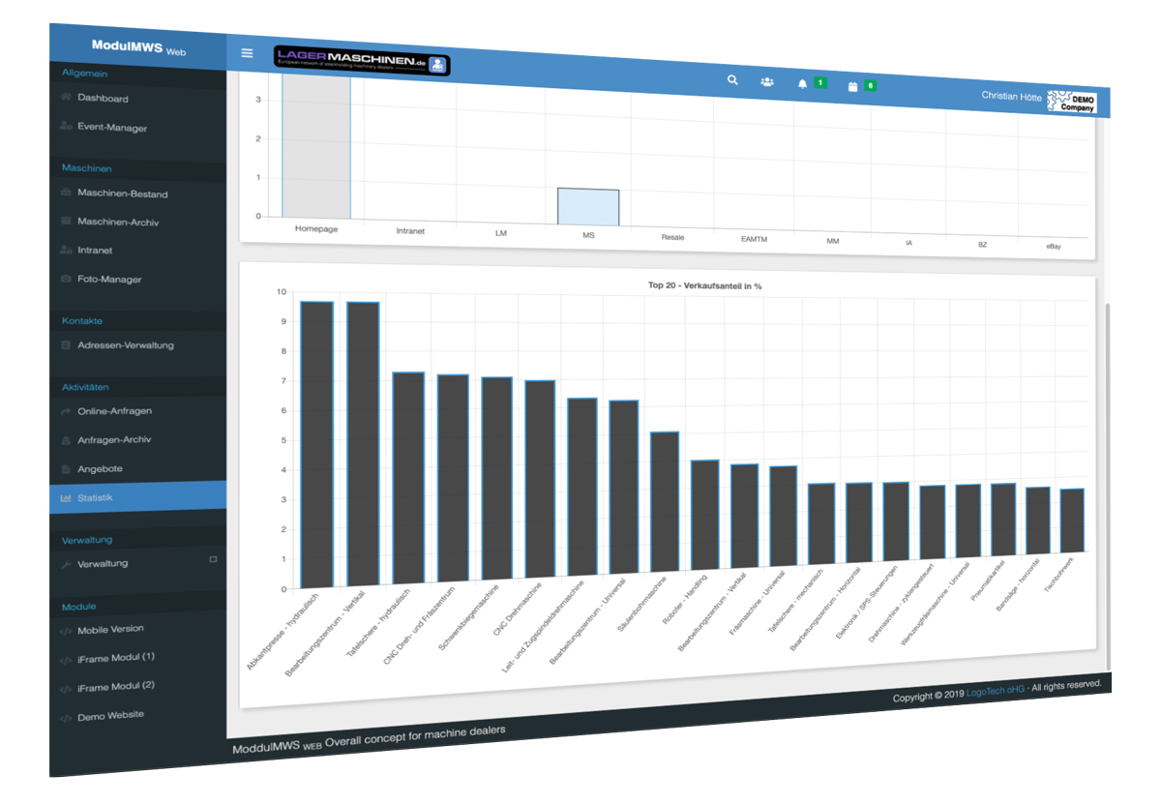Click the Foto-Manager camera icon
This screenshot has height=804, width=1161.
pyautogui.click(x=66, y=279)
